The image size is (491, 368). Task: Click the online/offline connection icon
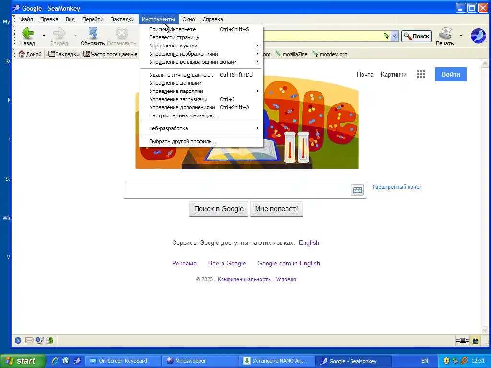pyautogui.click(x=462, y=341)
